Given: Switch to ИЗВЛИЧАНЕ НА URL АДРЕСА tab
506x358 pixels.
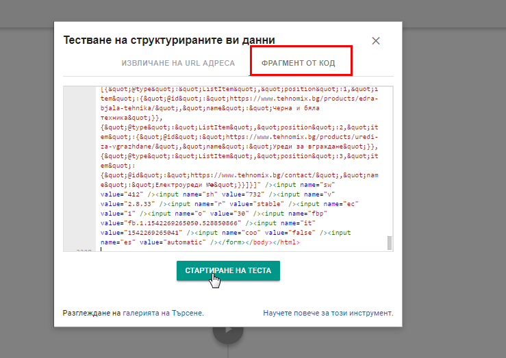Looking at the screenshot, I should tap(178, 63).
